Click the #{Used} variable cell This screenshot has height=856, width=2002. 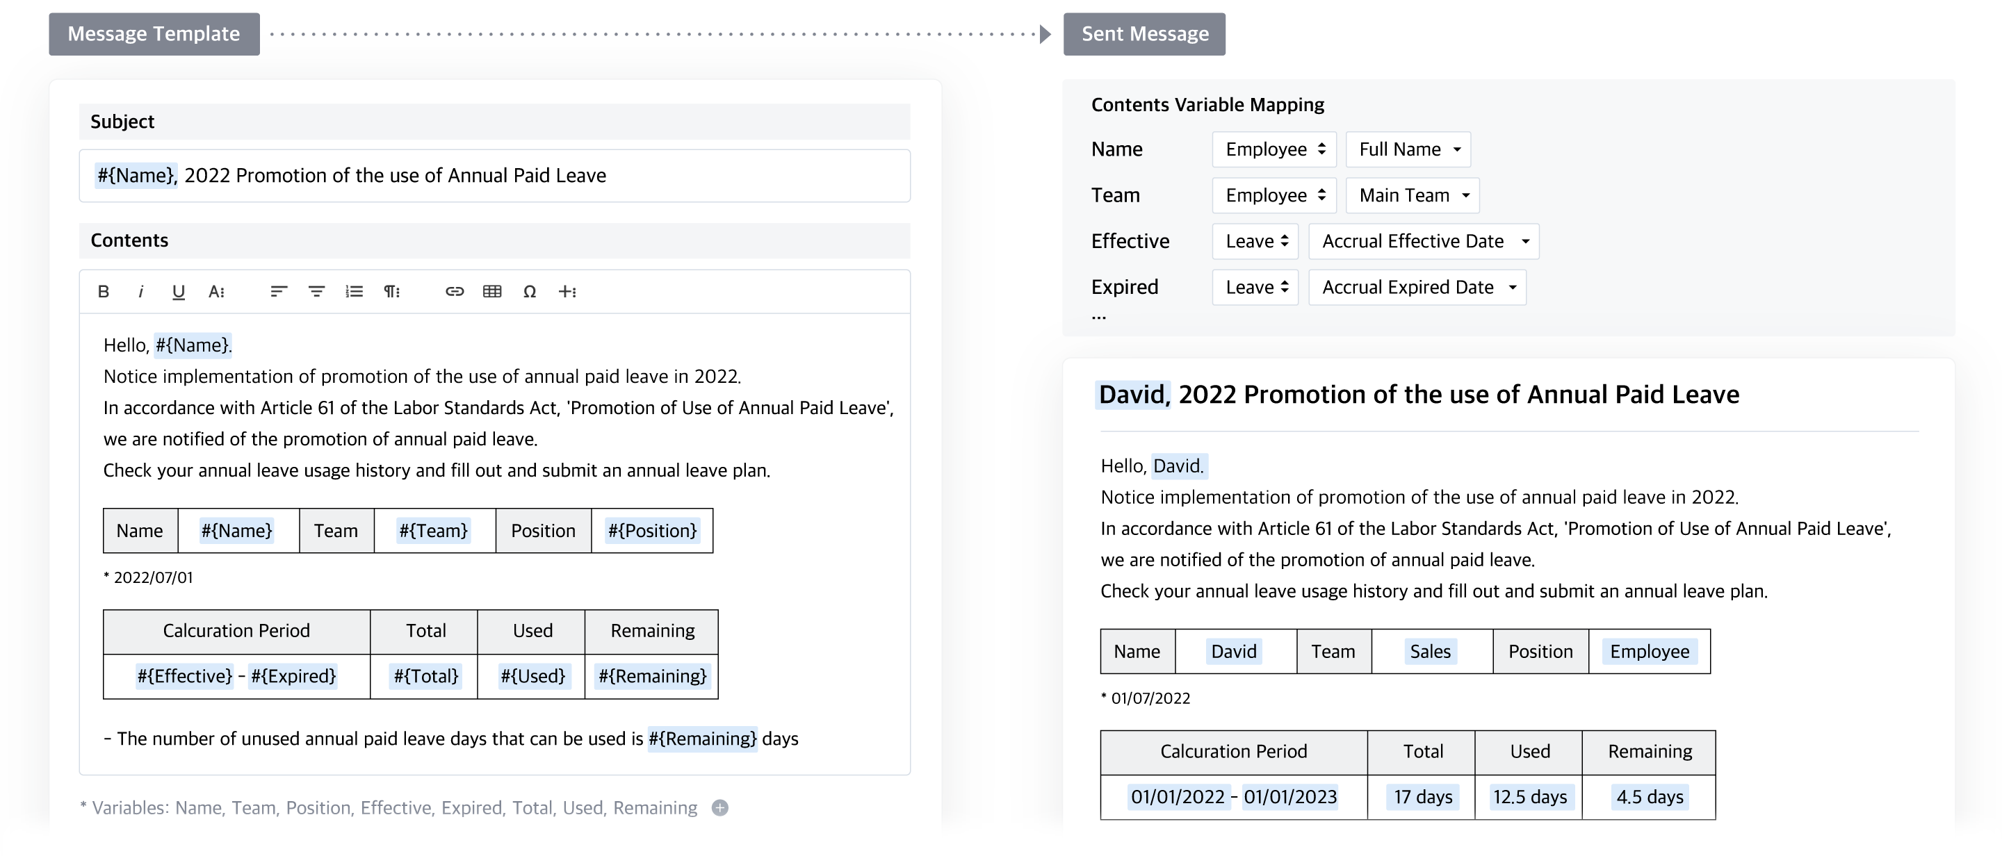[x=532, y=676]
